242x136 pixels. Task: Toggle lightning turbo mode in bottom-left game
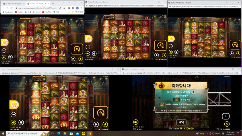[x=105, y=124]
